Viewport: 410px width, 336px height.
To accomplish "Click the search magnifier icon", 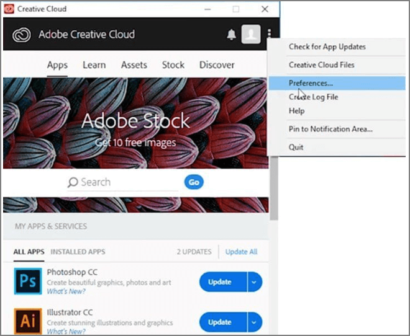I will [73, 182].
